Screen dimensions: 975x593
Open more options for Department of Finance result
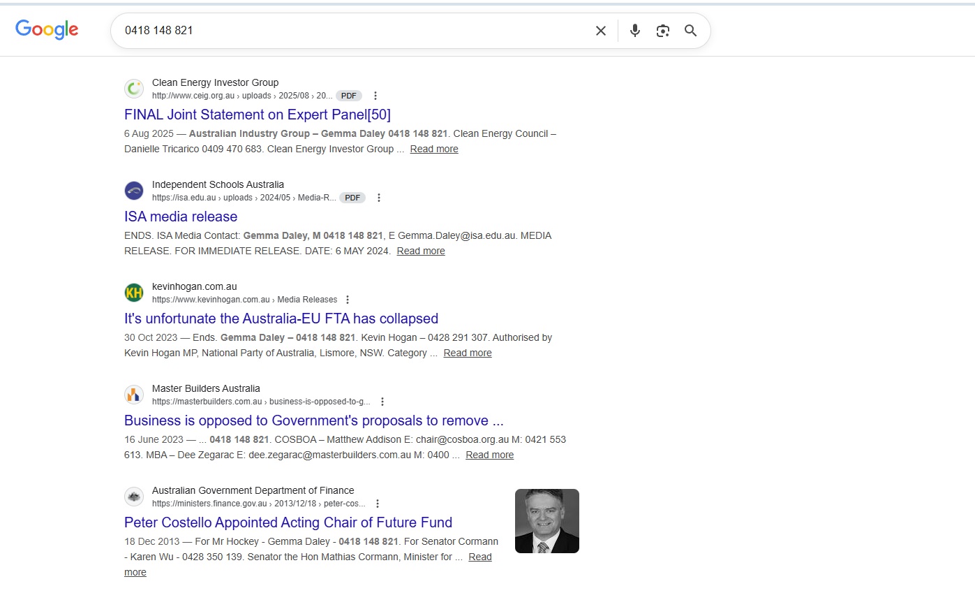click(x=378, y=504)
